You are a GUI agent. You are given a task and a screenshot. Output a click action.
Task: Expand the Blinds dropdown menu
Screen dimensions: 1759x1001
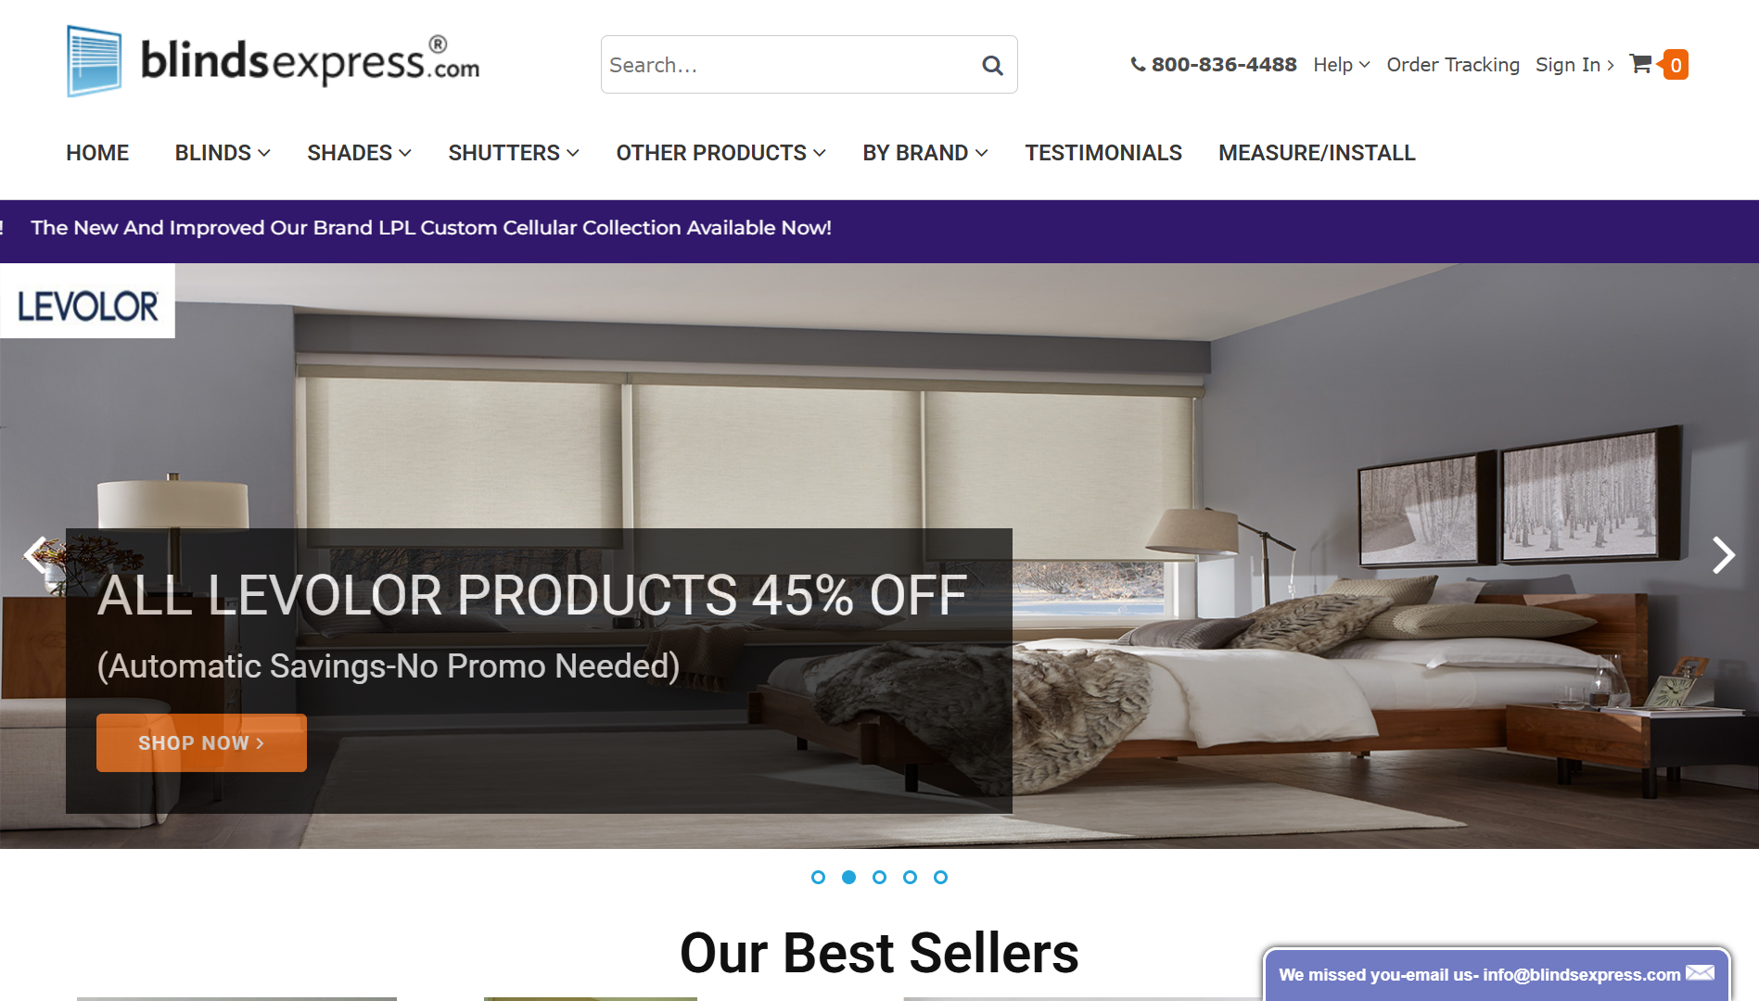click(x=223, y=153)
